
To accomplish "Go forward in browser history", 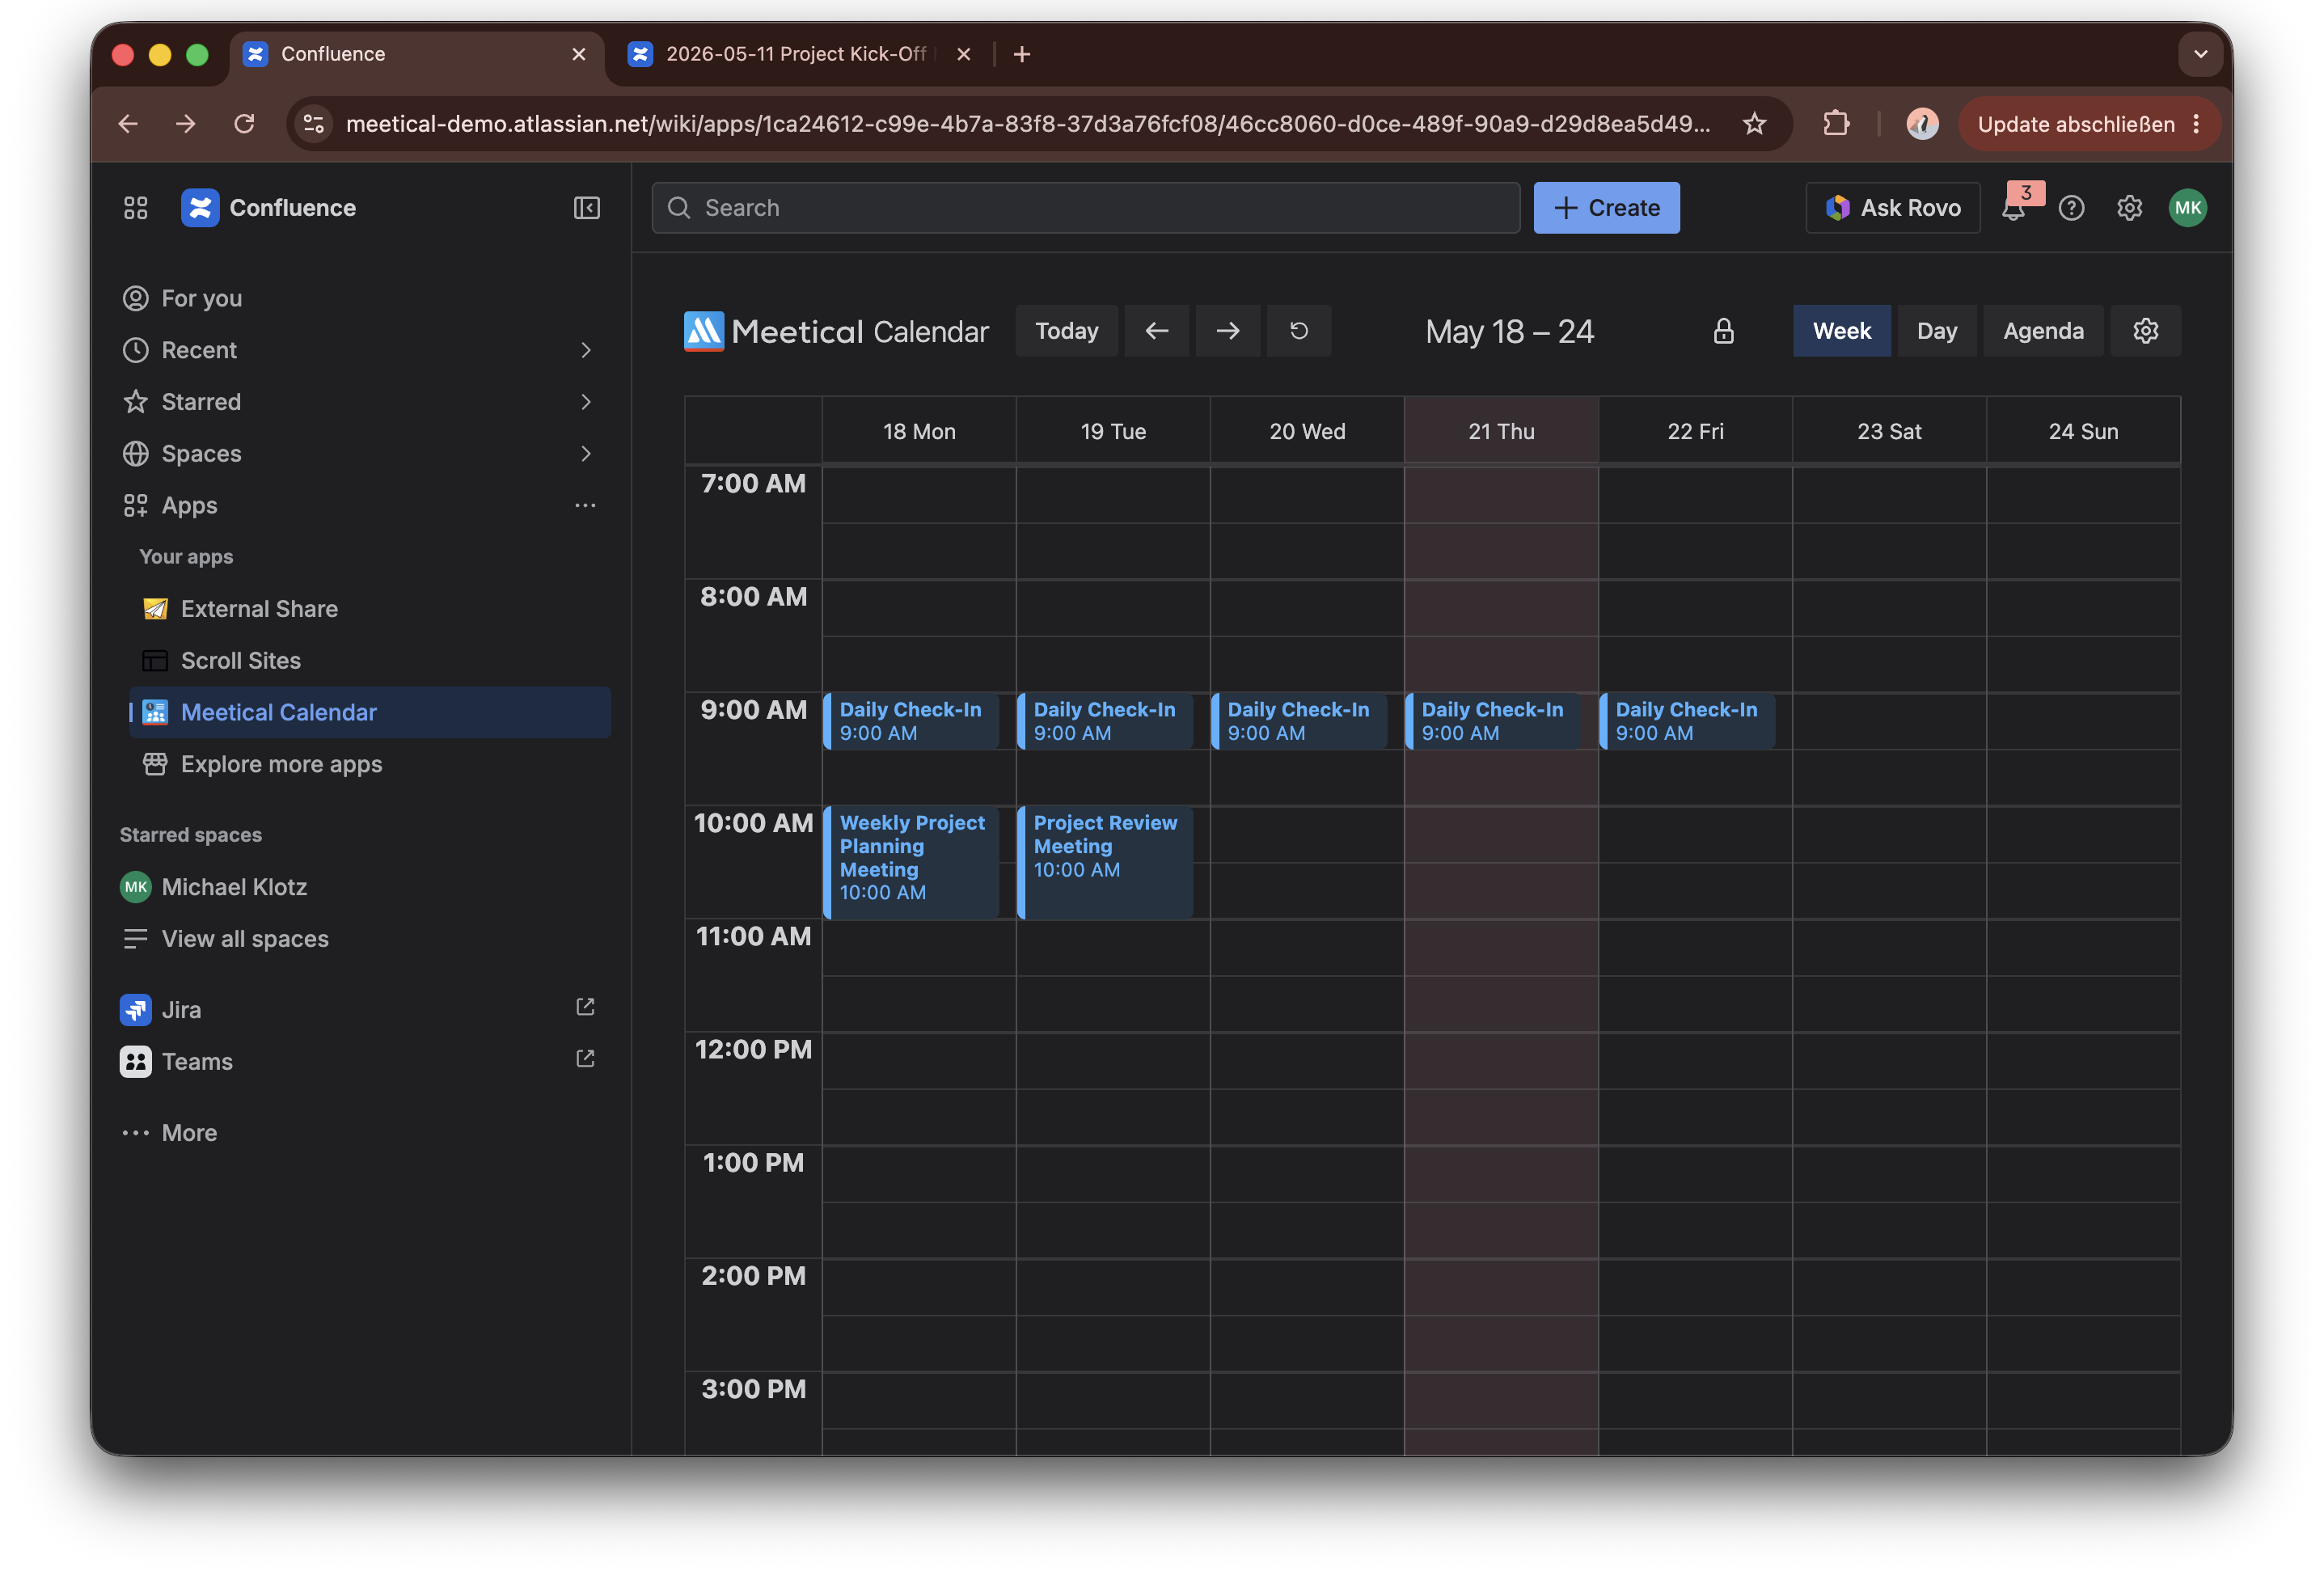I will [x=186, y=124].
